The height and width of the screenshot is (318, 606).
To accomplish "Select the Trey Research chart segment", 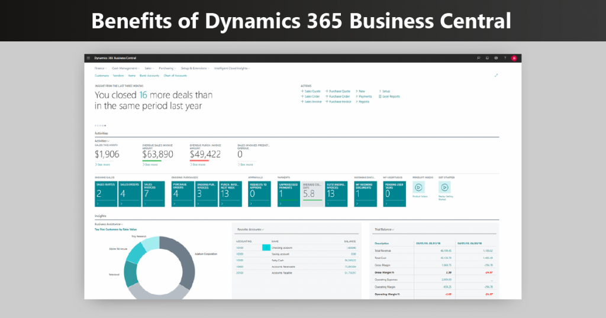I will click(151, 243).
